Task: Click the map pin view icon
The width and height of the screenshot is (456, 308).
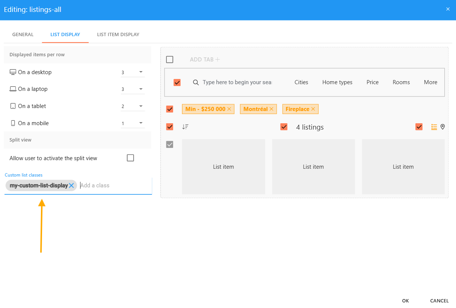Action: (443, 127)
